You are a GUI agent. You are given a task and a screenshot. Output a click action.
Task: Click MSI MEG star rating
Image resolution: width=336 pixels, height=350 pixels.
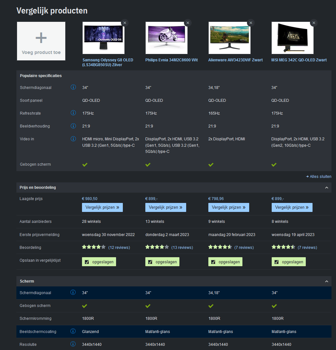(283, 247)
